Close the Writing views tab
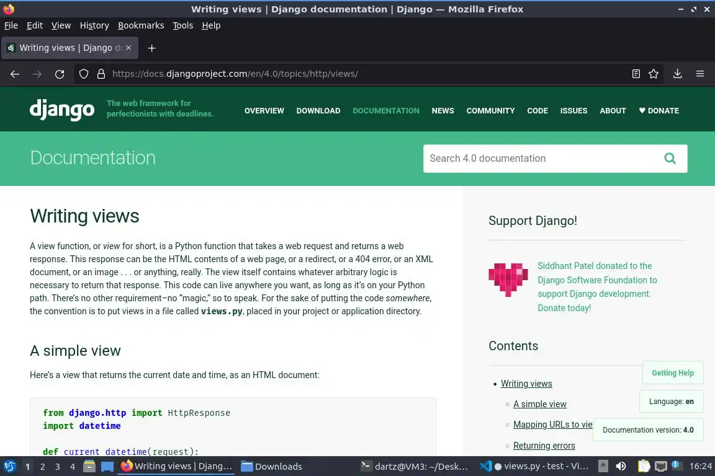The width and height of the screenshot is (715, 476). 128,48
